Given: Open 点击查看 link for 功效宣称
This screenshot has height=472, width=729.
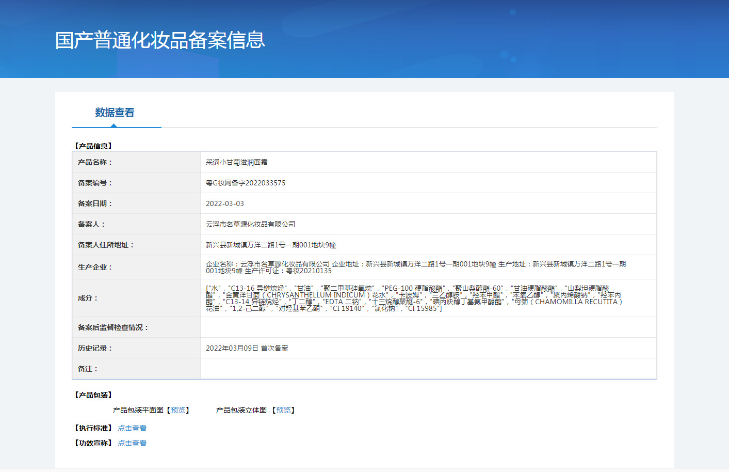Looking at the screenshot, I should click(x=132, y=443).
